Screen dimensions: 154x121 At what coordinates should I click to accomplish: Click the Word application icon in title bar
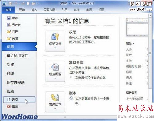pyautogui.click(x=4, y=4)
